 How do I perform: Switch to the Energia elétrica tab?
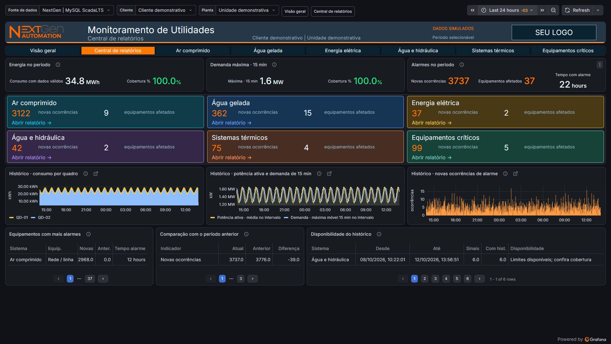(343, 51)
